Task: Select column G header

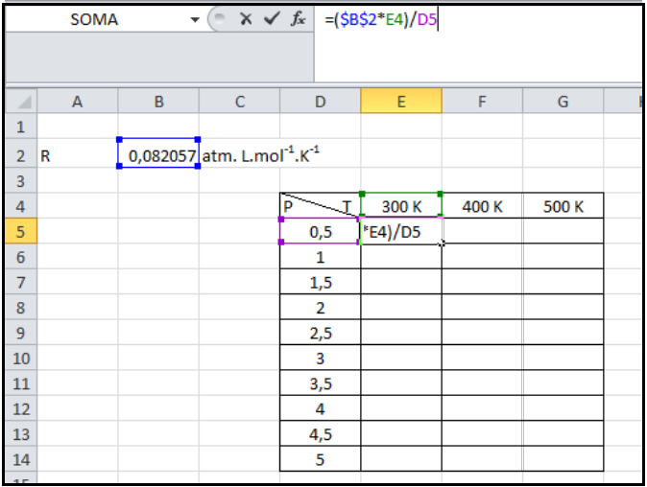Action: click(x=563, y=102)
